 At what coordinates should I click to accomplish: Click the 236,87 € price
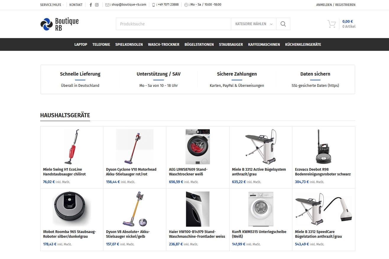(x=176, y=244)
